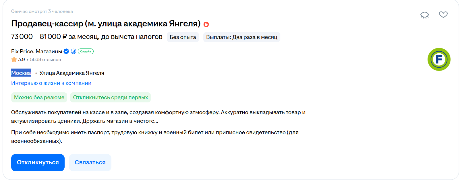Apply using the Откликнуться button

pos(38,163)
